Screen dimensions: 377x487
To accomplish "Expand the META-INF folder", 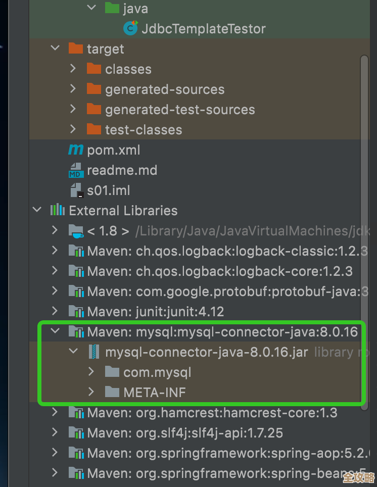I will [91, 392].
